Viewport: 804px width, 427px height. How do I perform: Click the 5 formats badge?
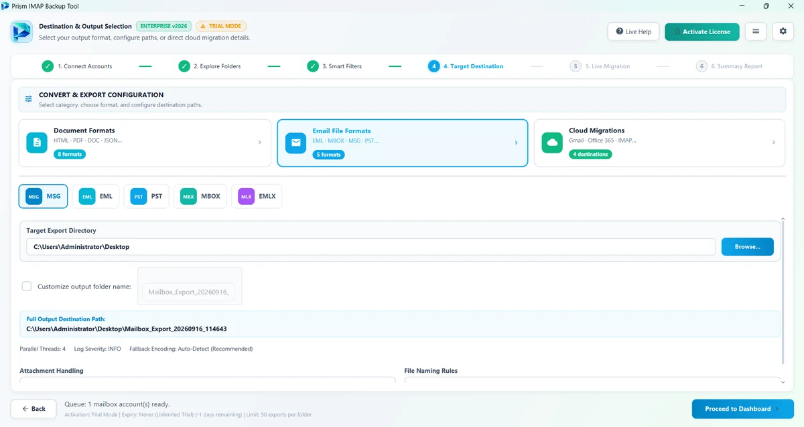(x=328, y=154)
